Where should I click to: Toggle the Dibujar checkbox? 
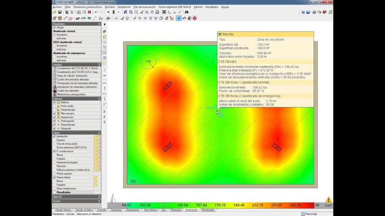(55, 27)
